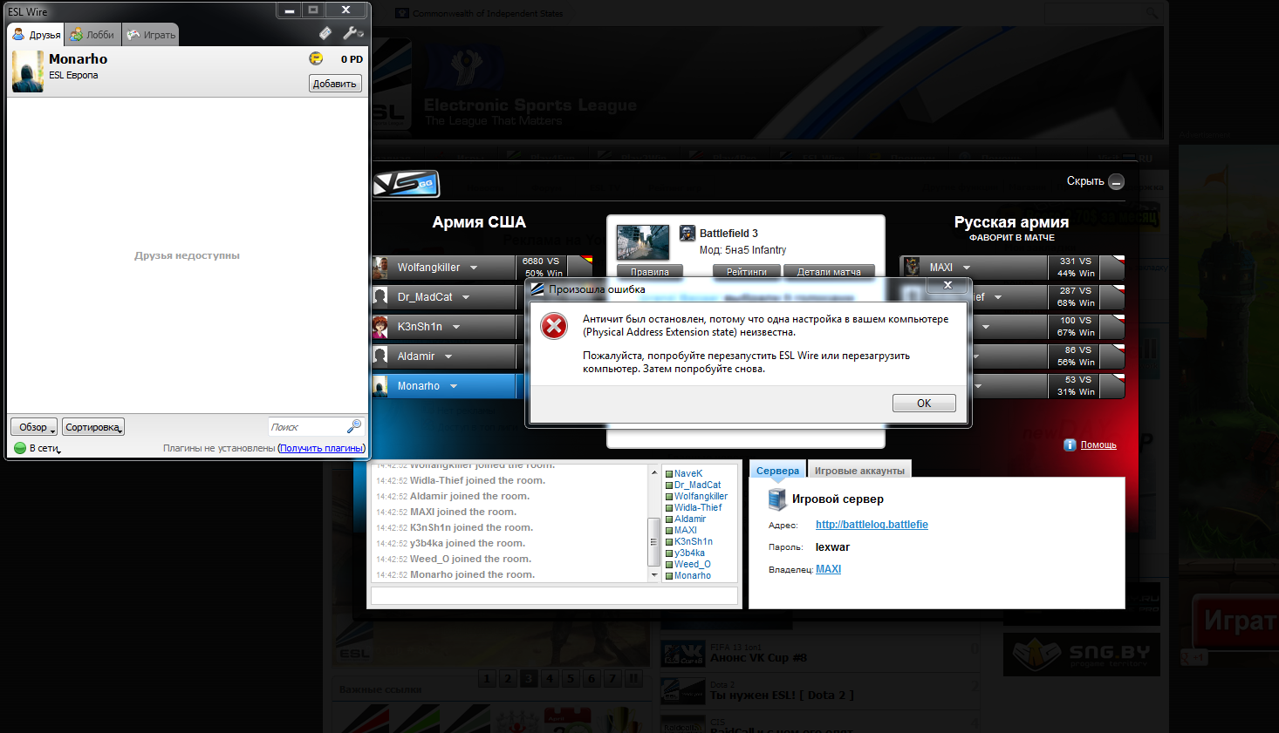Click the magnifier search icon
The height and width of the screenshot is (733, 1279).
click(x=353, y=426)
